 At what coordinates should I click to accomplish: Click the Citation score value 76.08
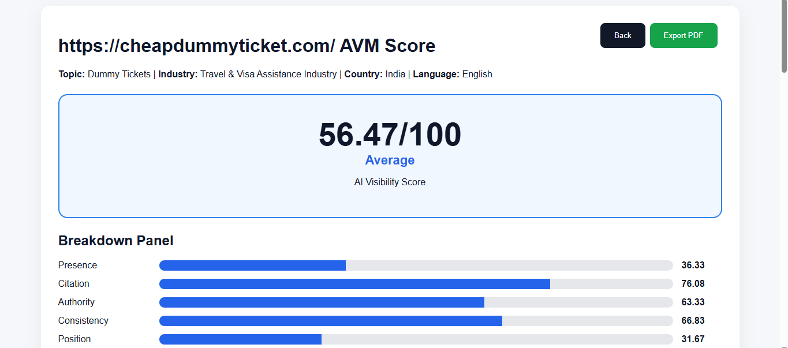pyautogui.click(x=693, y=284)
